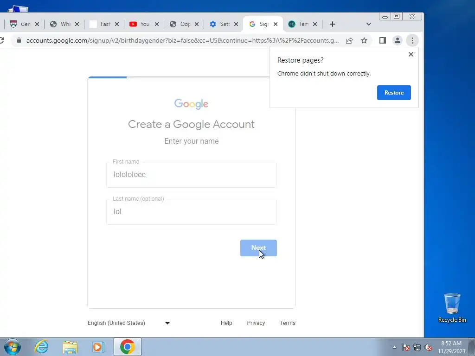Close the Sign up Google tab

(x=276, y=24)
